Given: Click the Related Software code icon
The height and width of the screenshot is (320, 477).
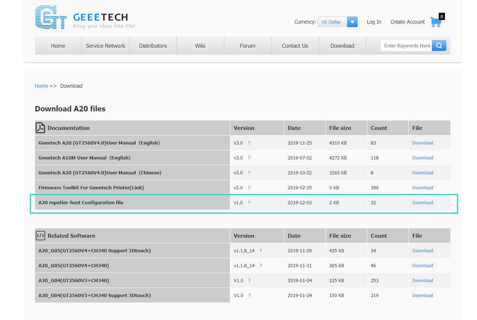Looking at the screenshot, I should [40, 236].
